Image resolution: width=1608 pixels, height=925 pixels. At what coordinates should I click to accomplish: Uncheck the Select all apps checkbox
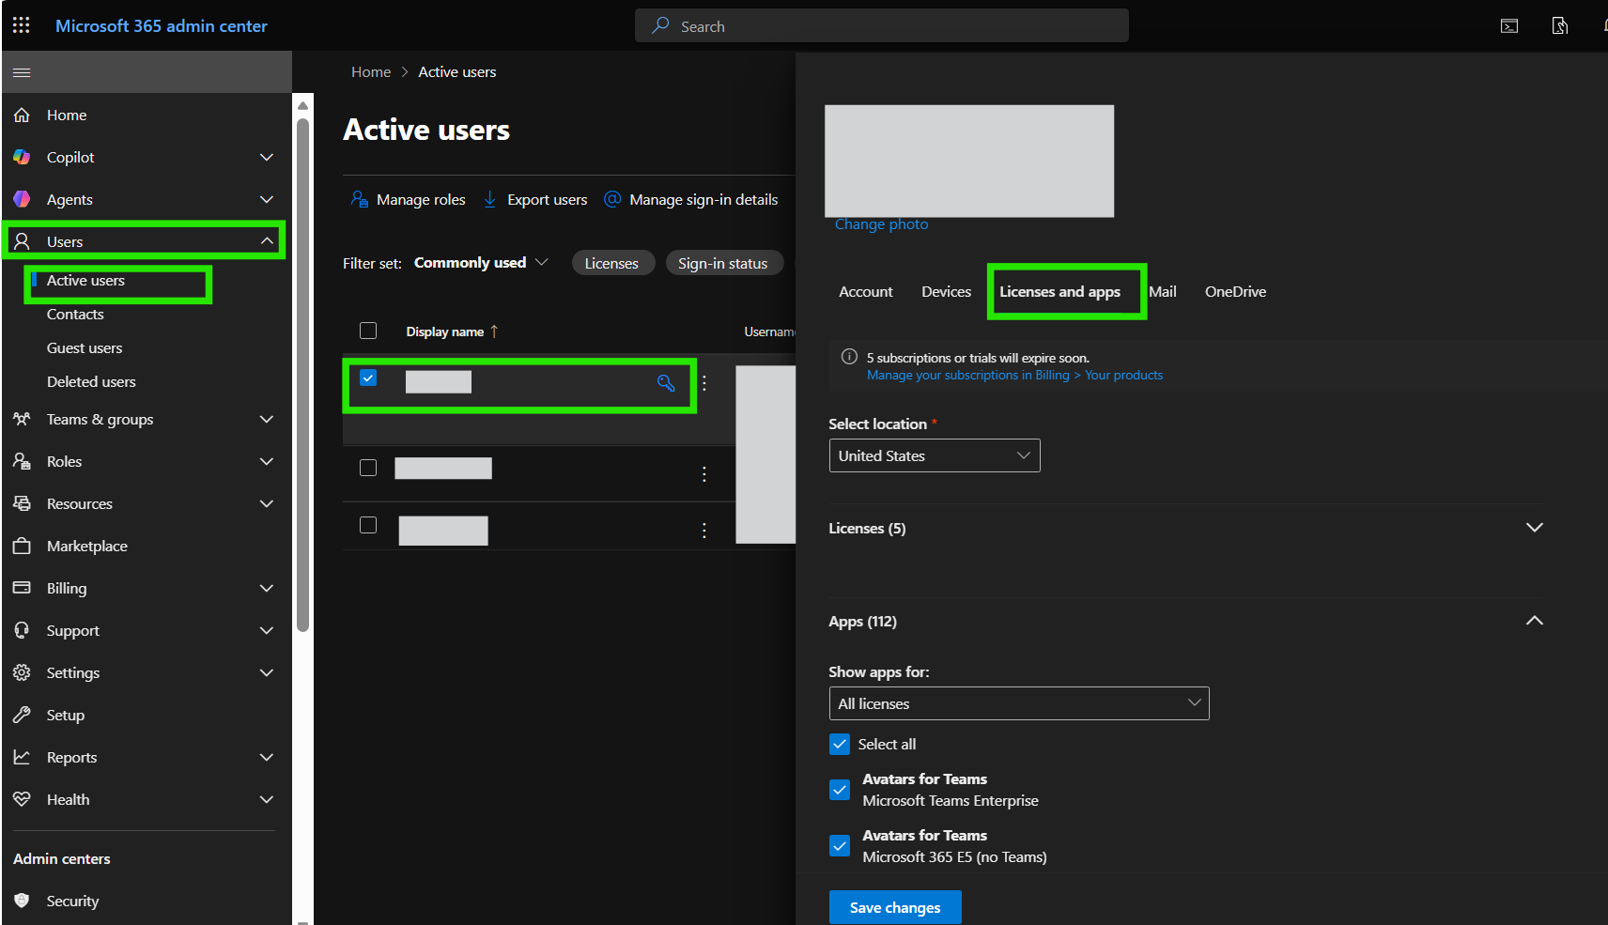840,744
